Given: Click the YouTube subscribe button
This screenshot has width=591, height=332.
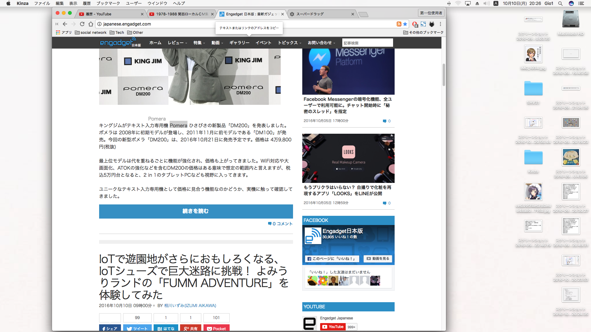Looking at the screenshot, I should [333, 327].
